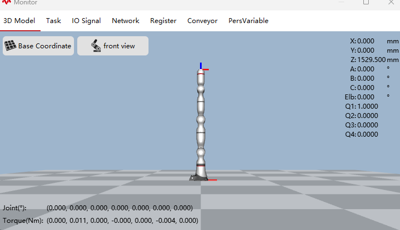Show the PersVariable tab

tap(248, 21)
